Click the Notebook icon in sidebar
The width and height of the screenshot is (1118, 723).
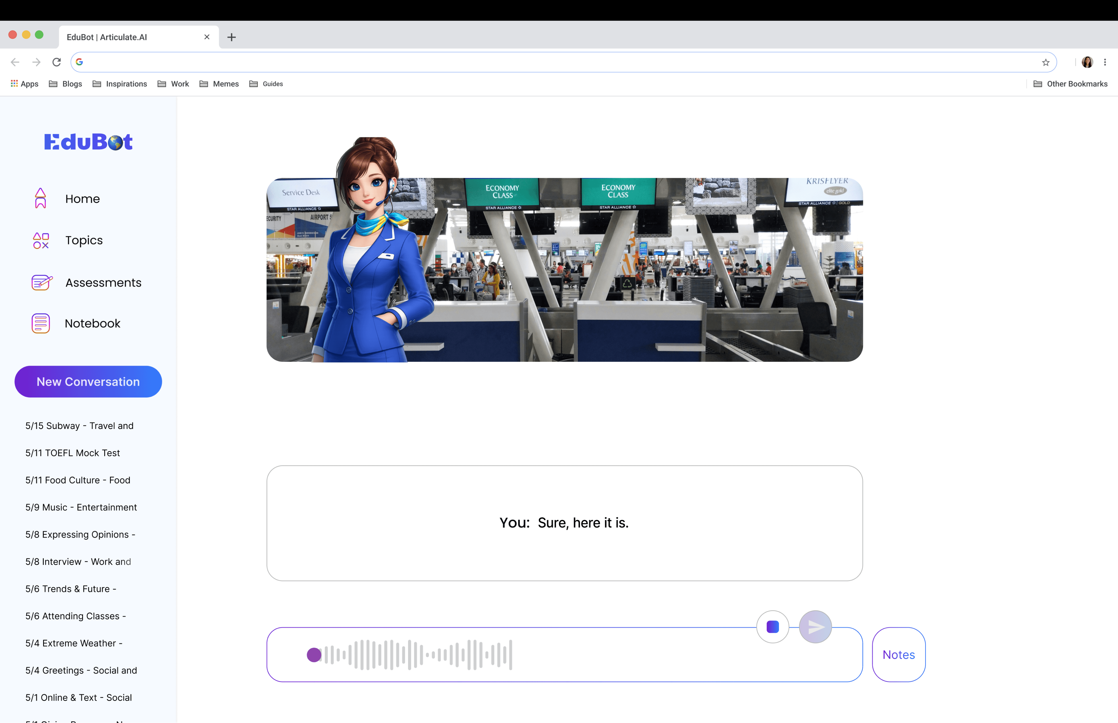point(40,323)
